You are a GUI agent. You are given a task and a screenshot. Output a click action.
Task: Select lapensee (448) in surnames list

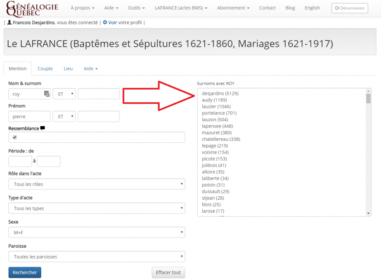[x=217, y=126]
